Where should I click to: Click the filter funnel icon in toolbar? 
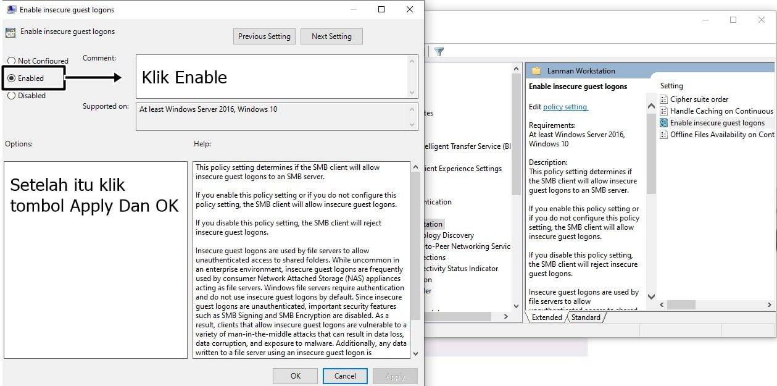(439, 52)
